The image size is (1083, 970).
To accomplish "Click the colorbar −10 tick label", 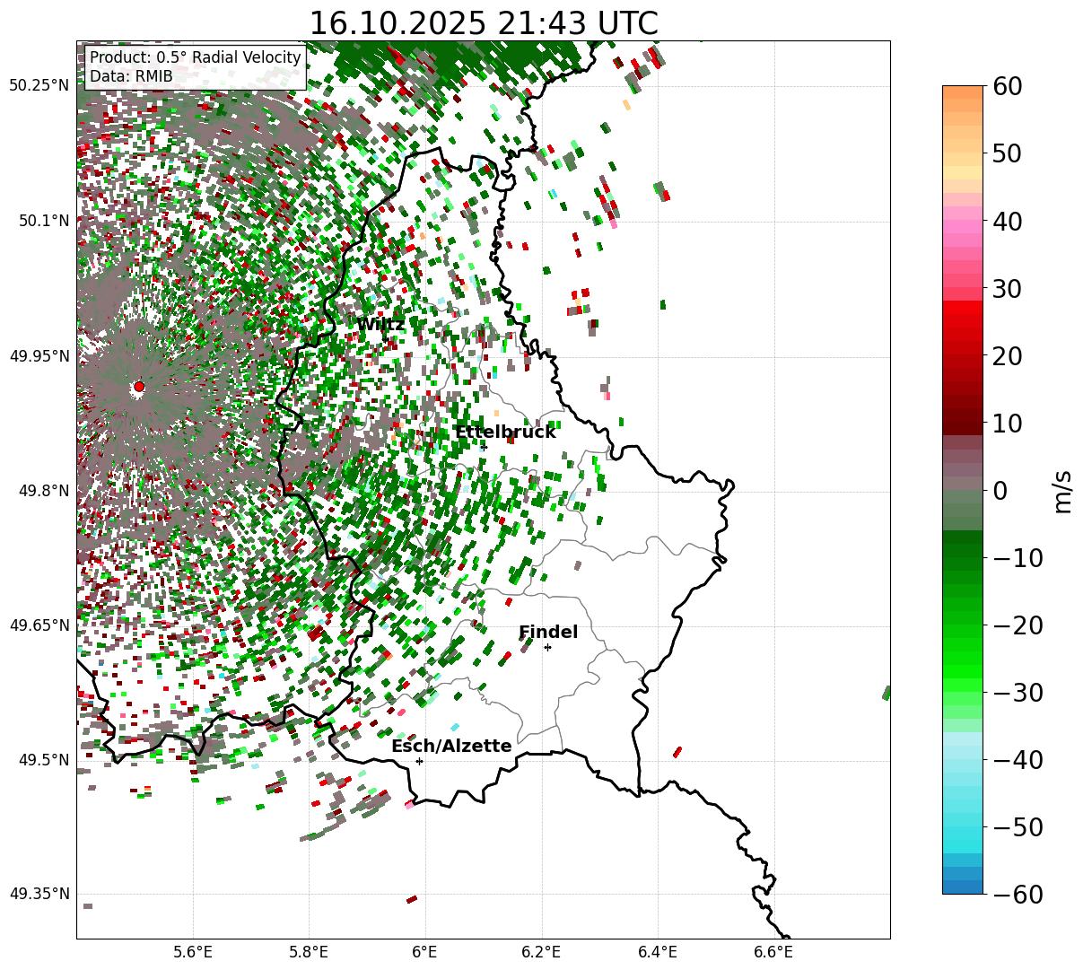I will pyautogui.click(x=1017, y=558).
